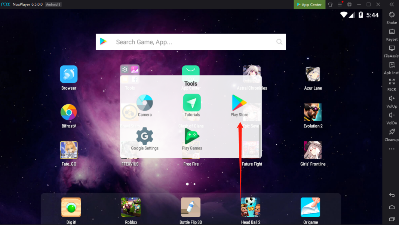The width and height of the screenshot is (399, 225).
Task: Open Tutorials in the Tools folder
Action: tap(192, 103)
